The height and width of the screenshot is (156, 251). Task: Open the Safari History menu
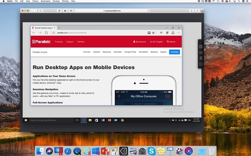pos(35,1)
